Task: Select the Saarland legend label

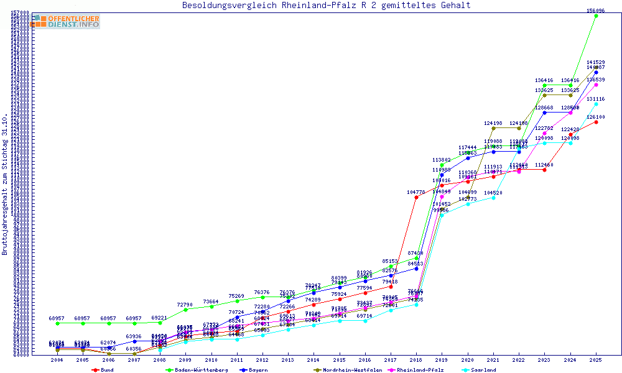Action: tap(483, 370)
